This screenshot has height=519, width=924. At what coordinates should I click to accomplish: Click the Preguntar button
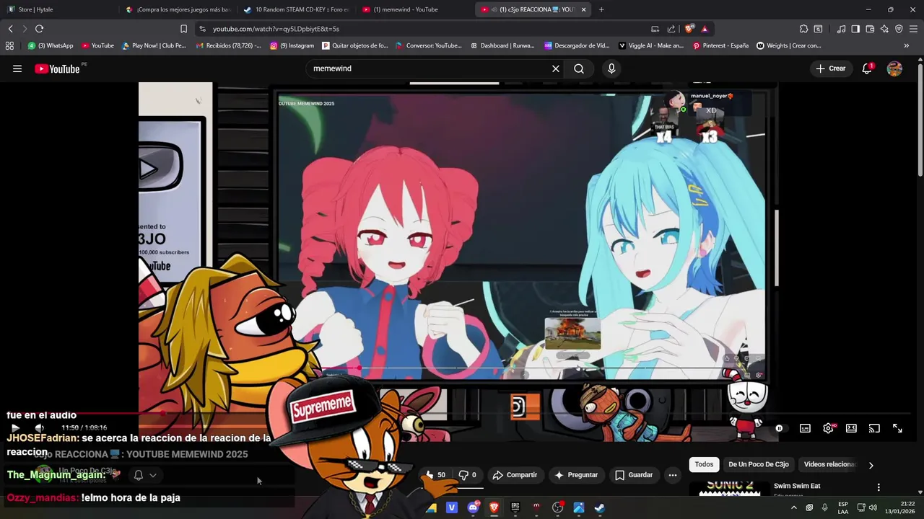point(576,475)
